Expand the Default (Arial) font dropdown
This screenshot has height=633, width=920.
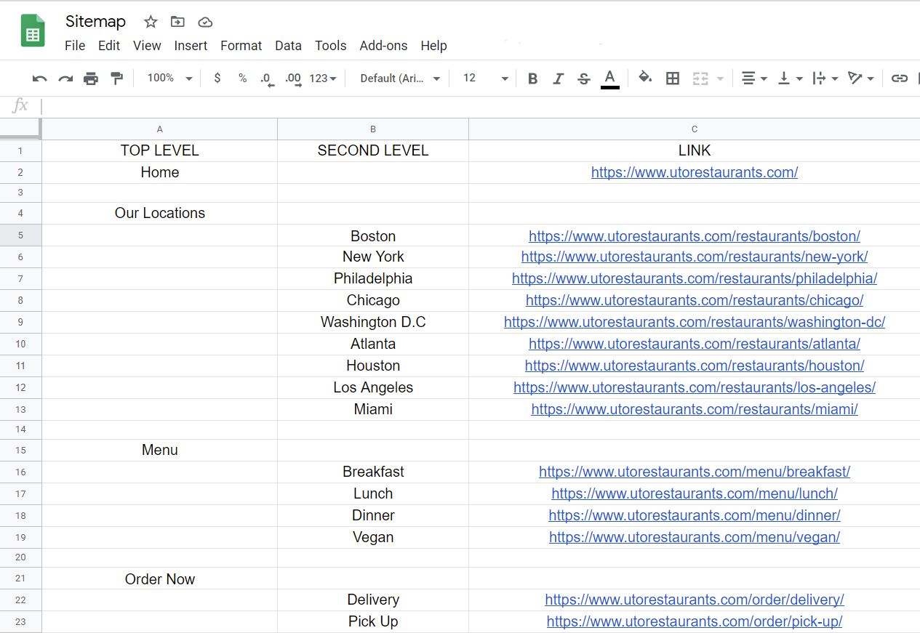coord(400,78)
